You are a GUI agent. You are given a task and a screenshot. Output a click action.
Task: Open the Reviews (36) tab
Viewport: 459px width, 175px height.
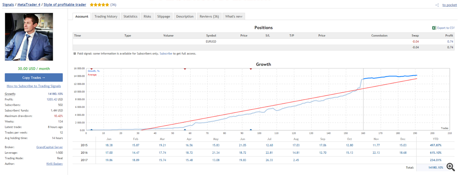[209, 16]
